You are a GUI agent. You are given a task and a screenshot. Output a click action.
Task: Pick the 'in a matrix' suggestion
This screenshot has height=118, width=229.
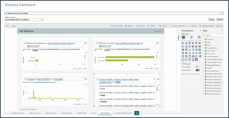pyautogui.click(x=127, y=100)
